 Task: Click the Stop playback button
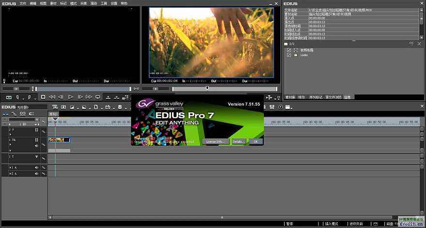pos(43,97)
